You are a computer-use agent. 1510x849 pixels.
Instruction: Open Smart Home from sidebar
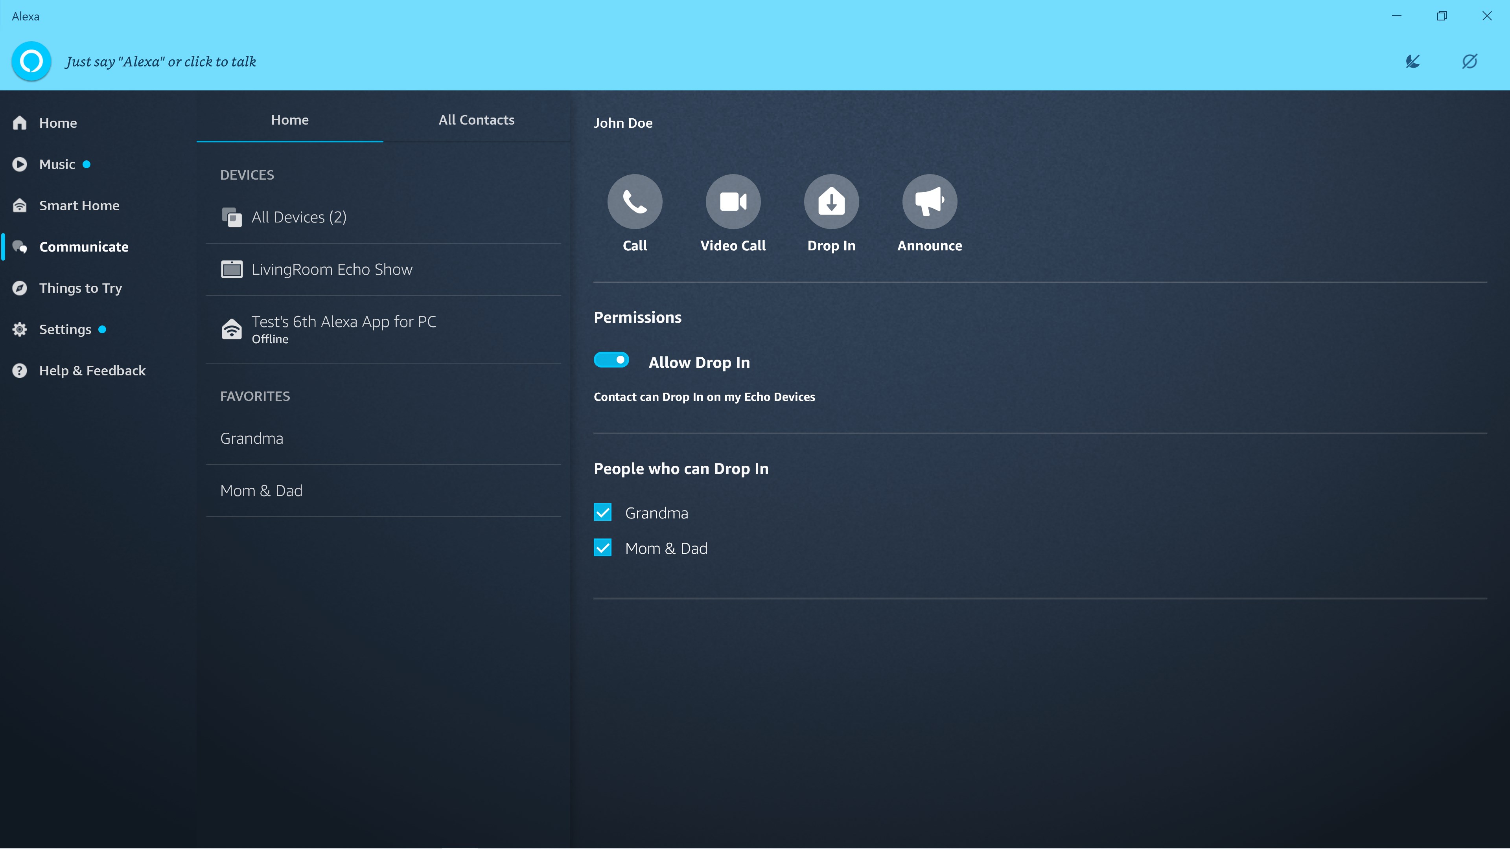click(x=79, y=205)
